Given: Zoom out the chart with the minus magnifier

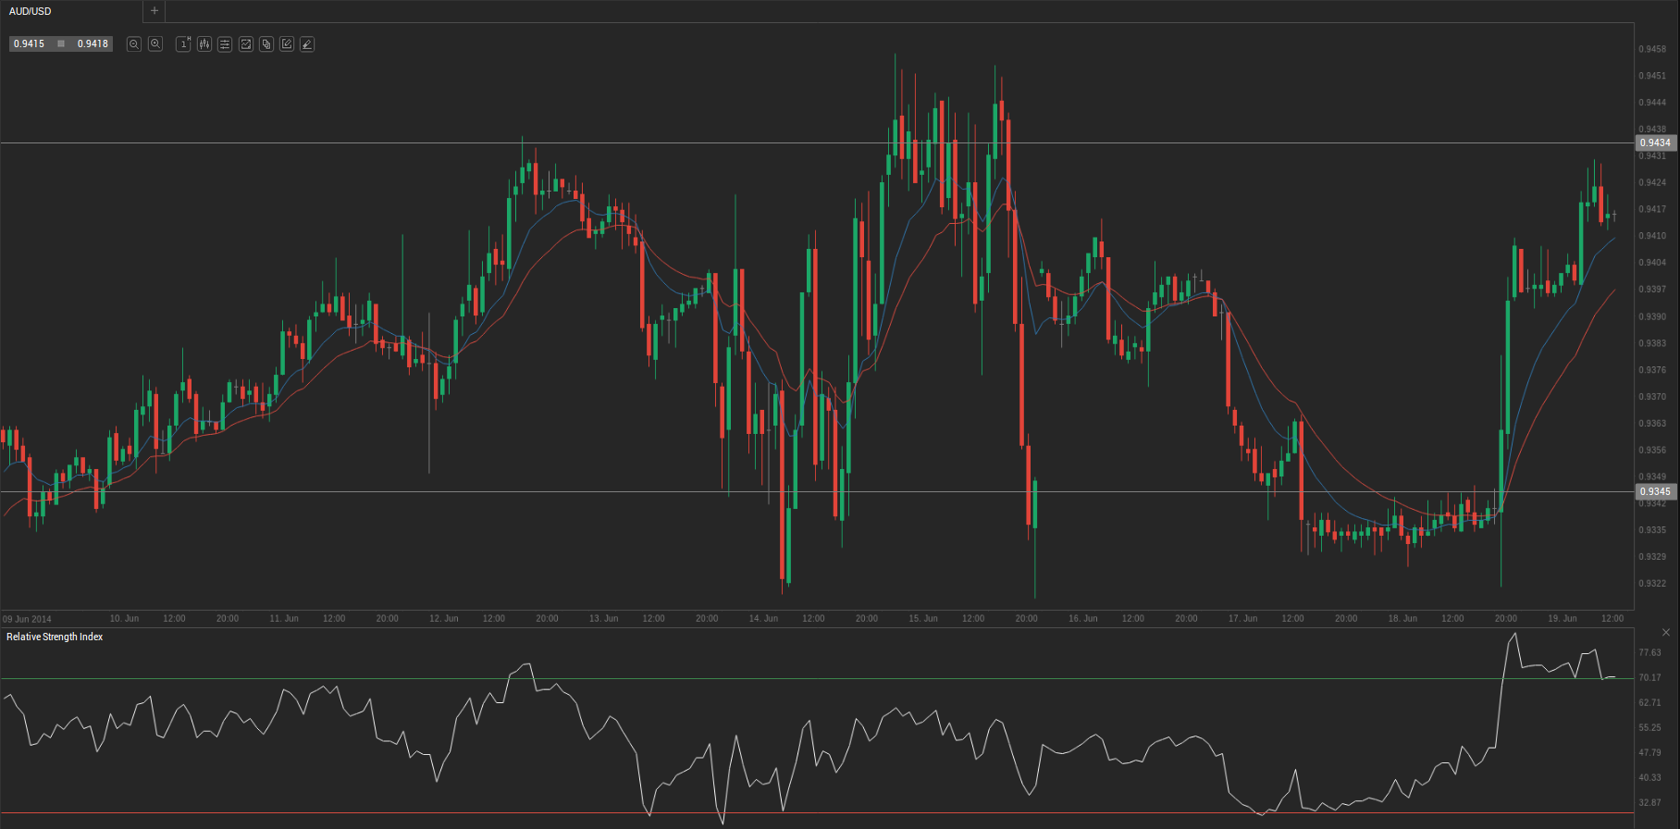Looking at the screenshot, I should (134, 43).
